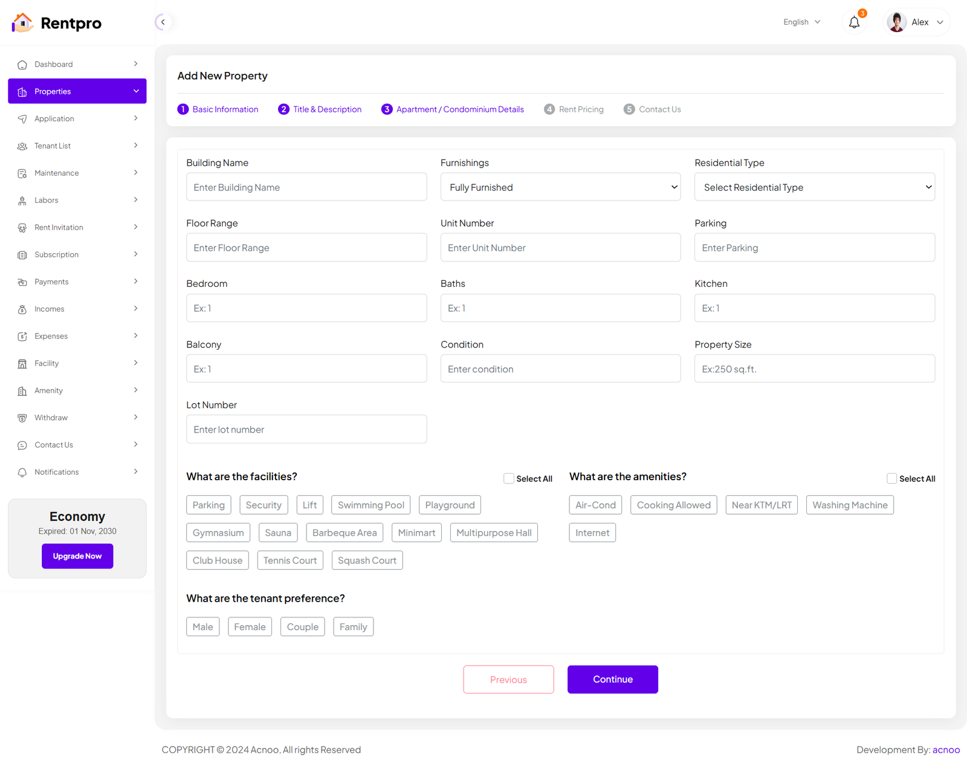
Task: Switch to Rent Pricing step
Action: coord(574,109)
